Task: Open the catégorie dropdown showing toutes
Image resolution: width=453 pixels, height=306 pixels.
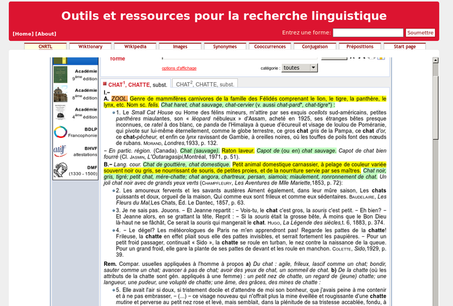Action: pos(299,68)
